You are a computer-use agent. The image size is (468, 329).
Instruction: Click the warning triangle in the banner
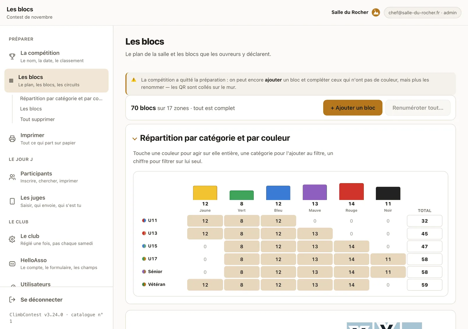click(x=134, y=80)
